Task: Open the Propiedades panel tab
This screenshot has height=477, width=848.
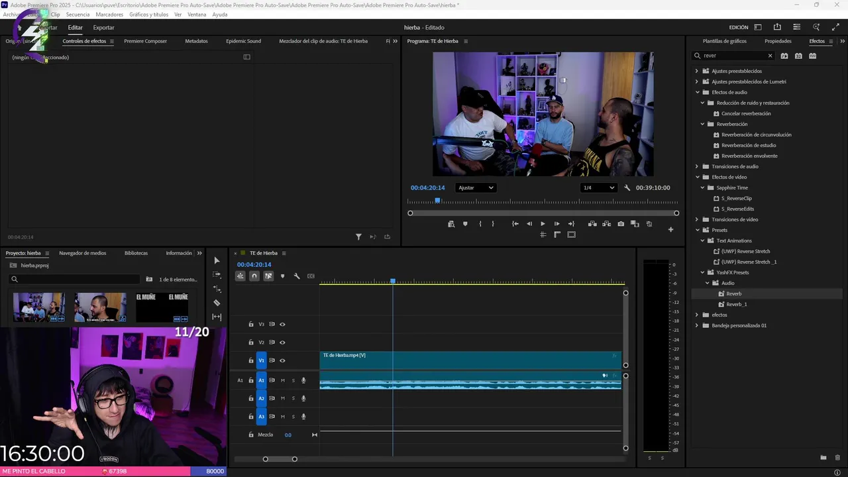Action: (x=778, y=41)
